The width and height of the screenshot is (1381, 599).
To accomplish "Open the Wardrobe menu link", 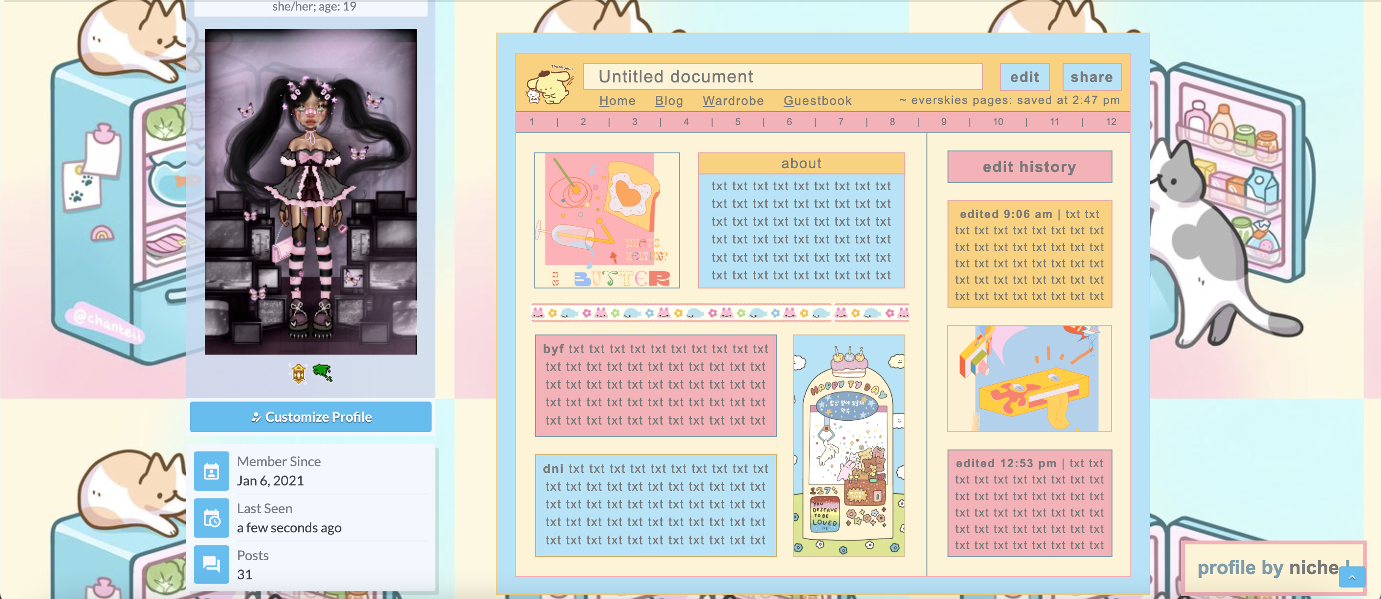I will [733, 101].
